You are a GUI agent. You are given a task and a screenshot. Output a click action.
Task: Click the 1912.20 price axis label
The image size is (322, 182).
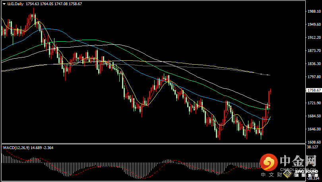click(314, 37)
